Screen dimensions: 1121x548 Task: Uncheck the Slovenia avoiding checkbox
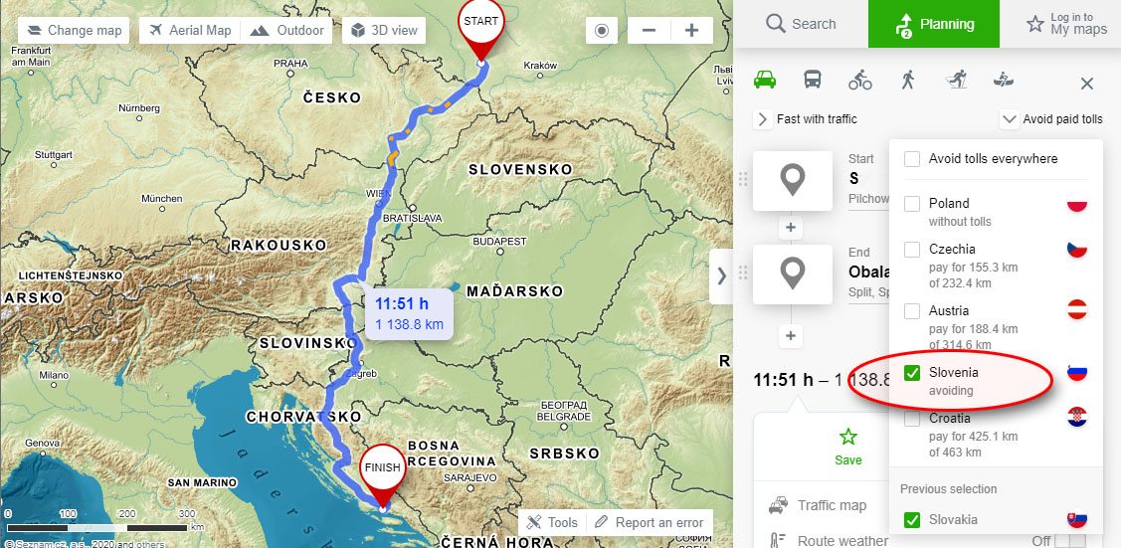point(912,373)
